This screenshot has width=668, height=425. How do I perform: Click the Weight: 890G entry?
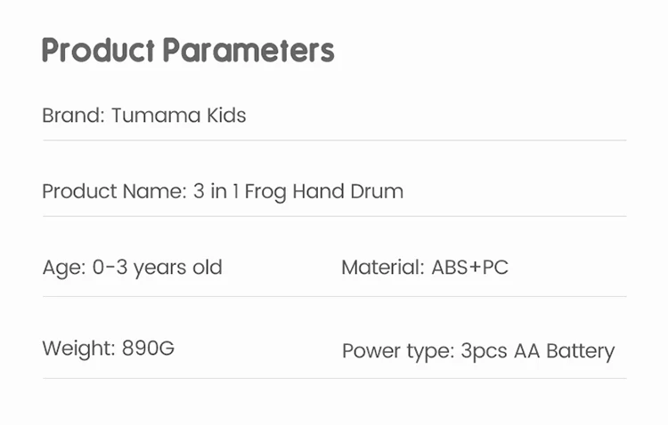[x=108, y=349]
